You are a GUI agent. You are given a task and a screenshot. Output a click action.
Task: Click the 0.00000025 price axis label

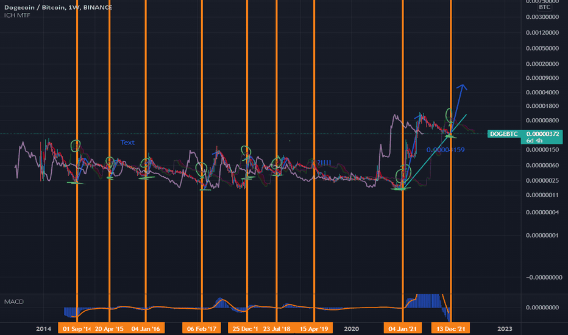pos(542,180)
